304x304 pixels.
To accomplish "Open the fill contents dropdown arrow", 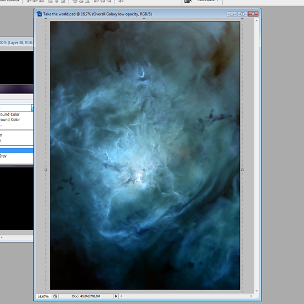I will click(x=32, y=108).
